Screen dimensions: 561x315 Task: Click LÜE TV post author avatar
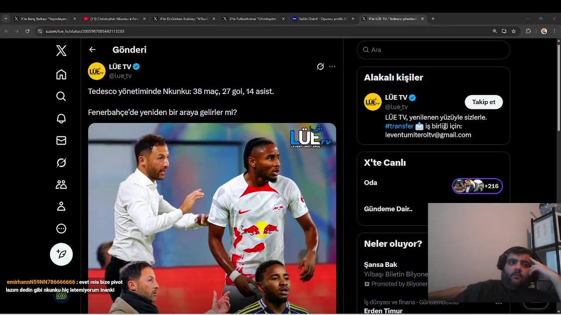coord(97,71)
